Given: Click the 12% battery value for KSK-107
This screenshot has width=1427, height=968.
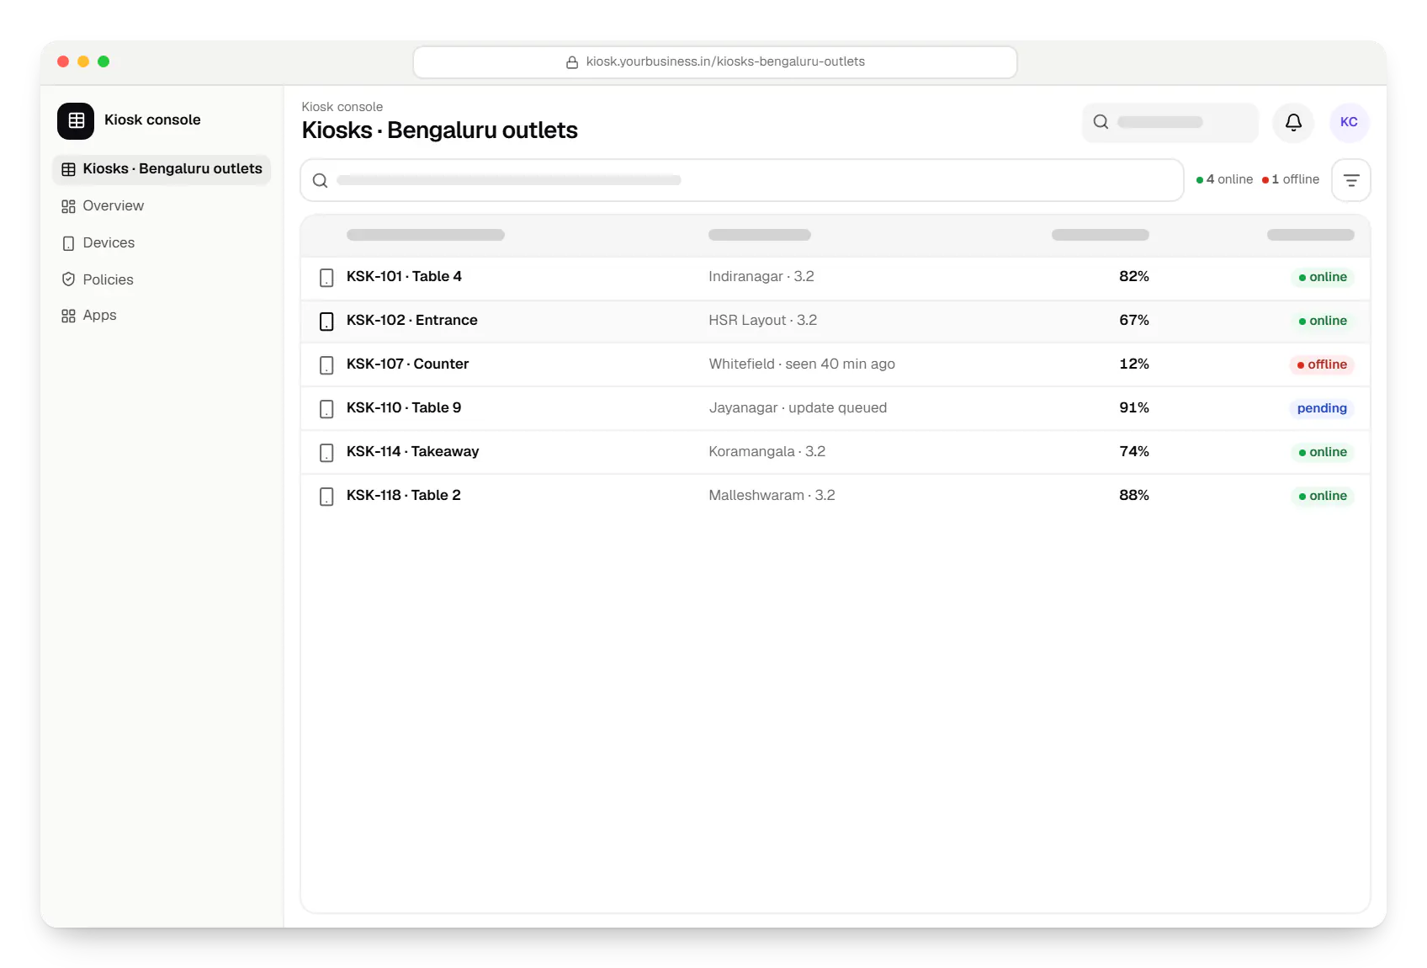Looking at the screenshot, I should coord(1134,364).
